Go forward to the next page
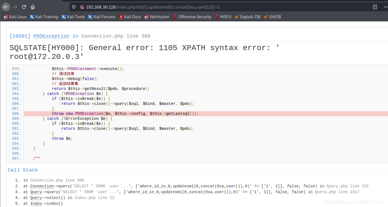Viewport: 388px width, 207px height. click(15, 7)
